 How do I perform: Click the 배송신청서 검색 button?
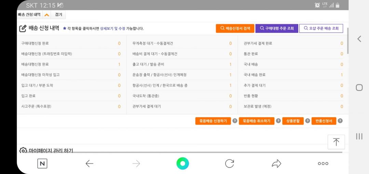click(x=235, y=28)
